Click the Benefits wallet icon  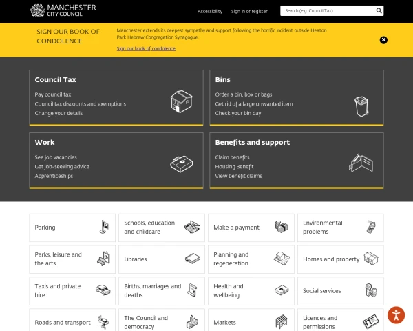361,163
